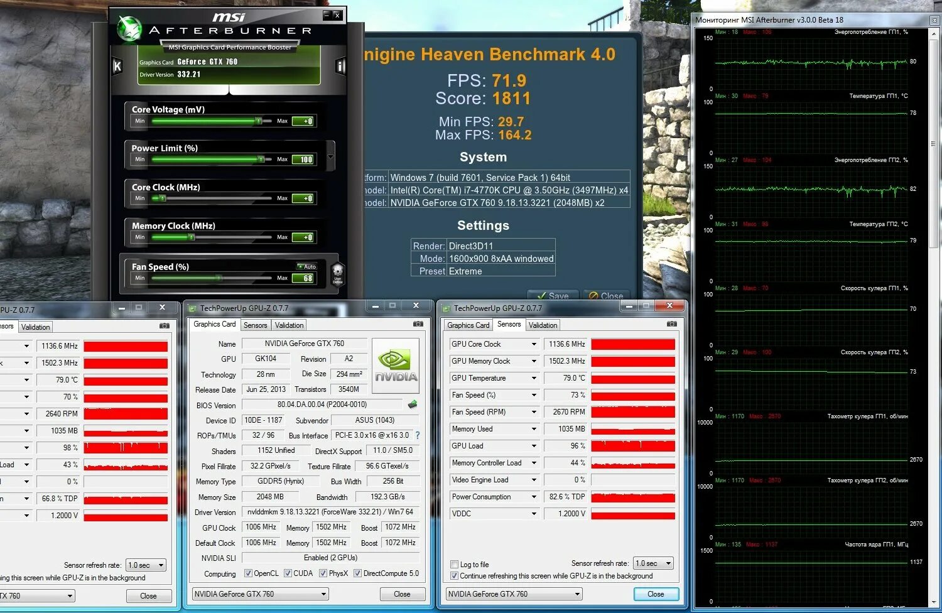This screenshot has height=613, width=942.
Task: Click the middle GPU-Z title bar icon
Action: tap(193, 308)
